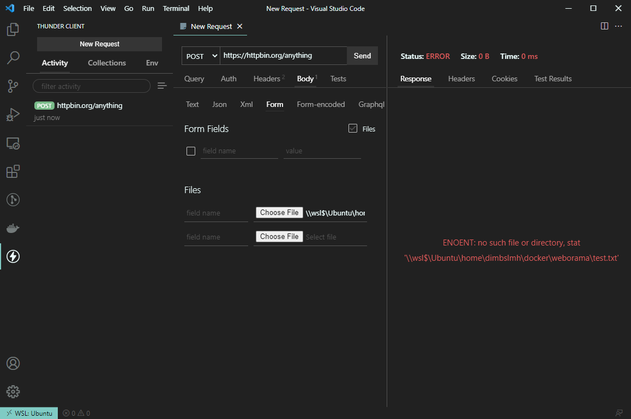This screenshot has height=419, width=631.
Task: Switch to the Headers response tab
Action: pyautogui.click(x=461, y=79)
